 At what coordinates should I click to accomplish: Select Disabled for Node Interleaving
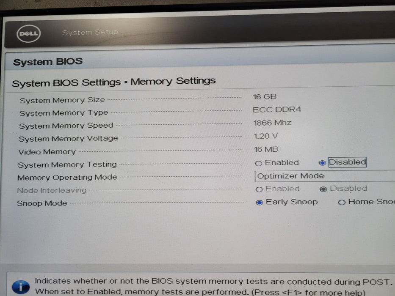click(323, 189)
